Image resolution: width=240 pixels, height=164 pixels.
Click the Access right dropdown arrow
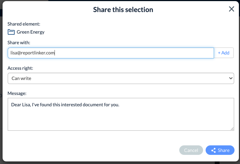point(230,78)
